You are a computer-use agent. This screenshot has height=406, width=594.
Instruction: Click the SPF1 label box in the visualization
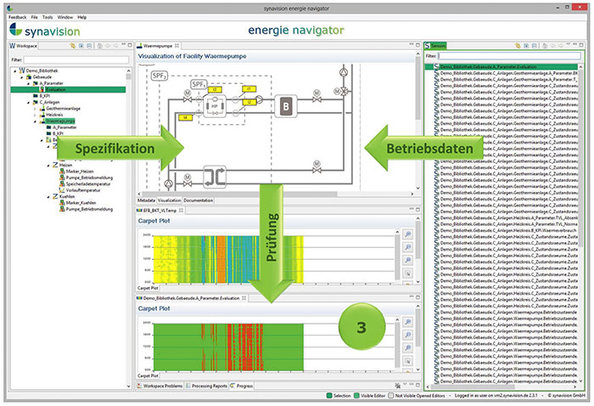pos(199,84)
